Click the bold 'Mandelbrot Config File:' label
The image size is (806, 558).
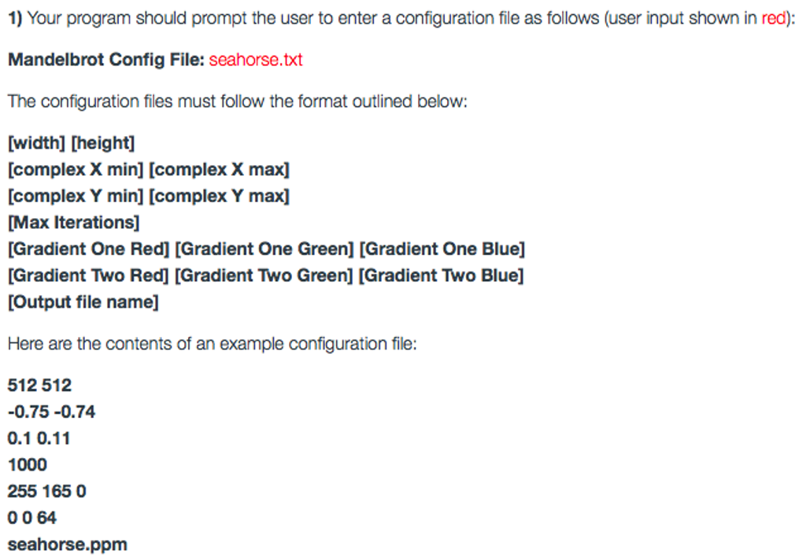tap(106, 60)
